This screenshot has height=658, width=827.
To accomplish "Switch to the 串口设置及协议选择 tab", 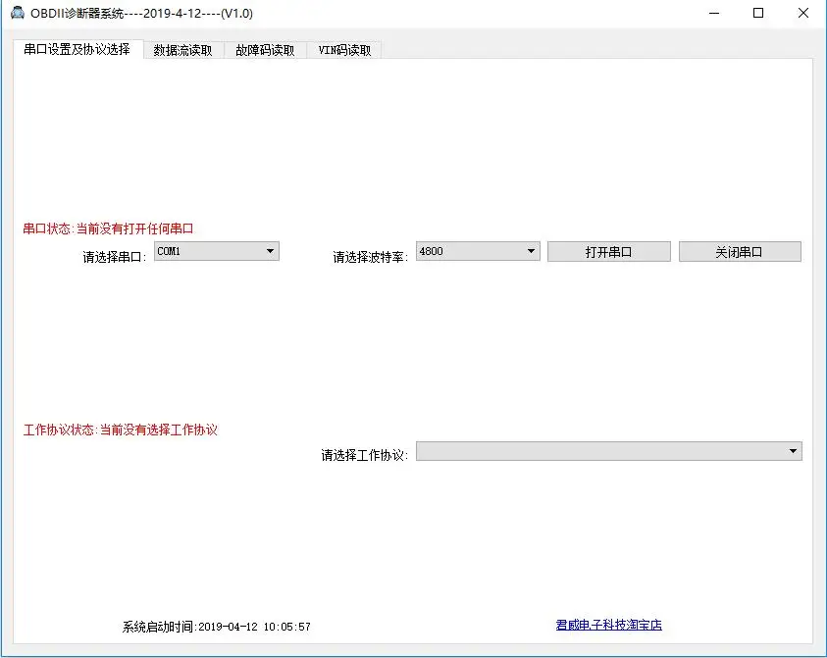I will pos(78,50).
